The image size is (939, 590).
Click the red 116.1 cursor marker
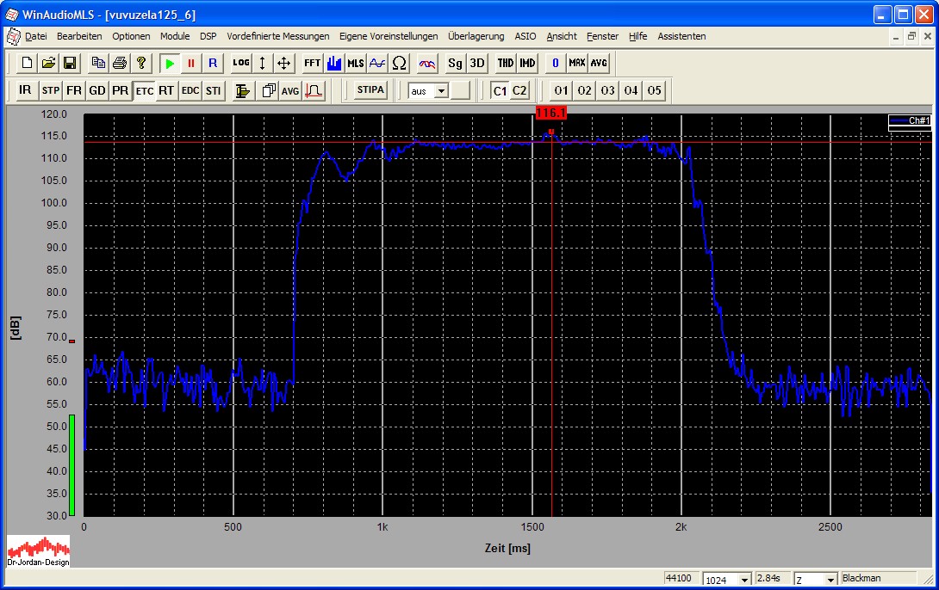tap(550, 113)
